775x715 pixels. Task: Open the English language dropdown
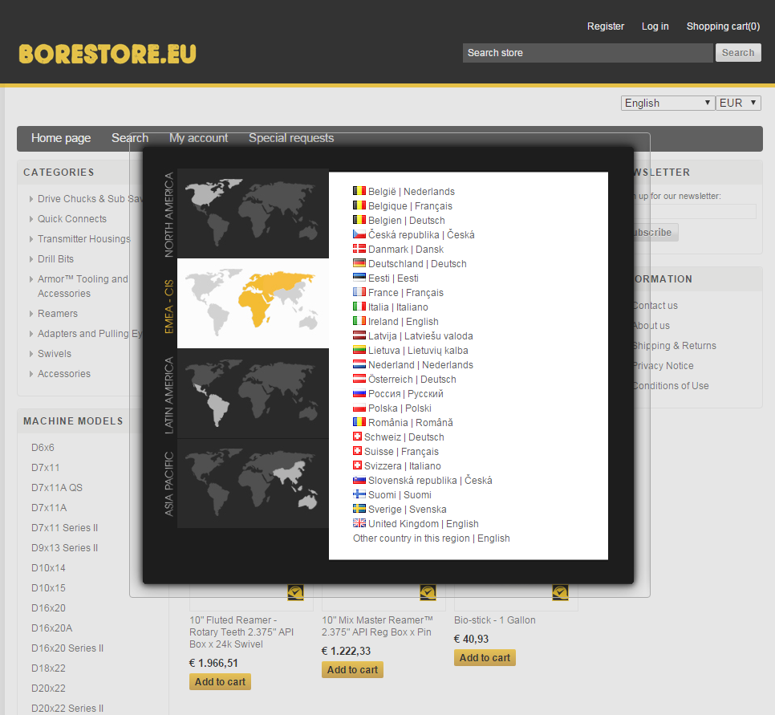(667, 103)
